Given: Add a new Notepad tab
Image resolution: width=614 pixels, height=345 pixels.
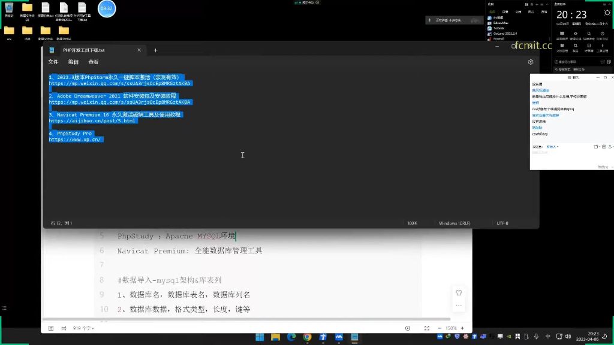Looking at the screenshot, I should (x=155, y=50).
